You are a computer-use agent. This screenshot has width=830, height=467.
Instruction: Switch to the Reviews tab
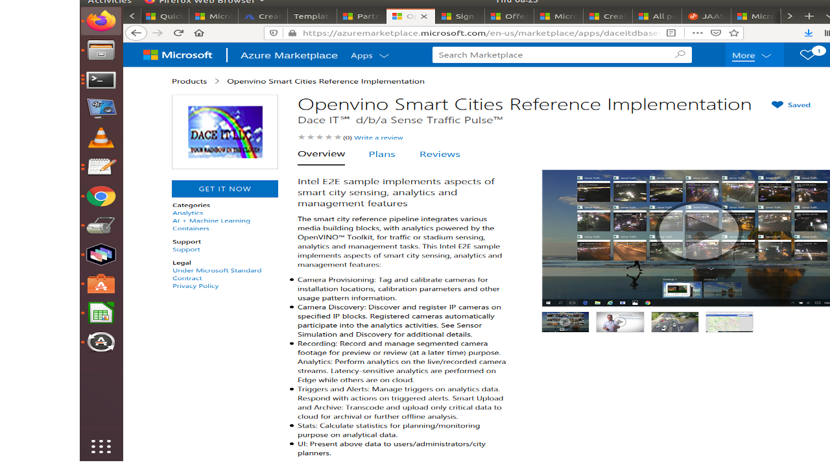440,154
